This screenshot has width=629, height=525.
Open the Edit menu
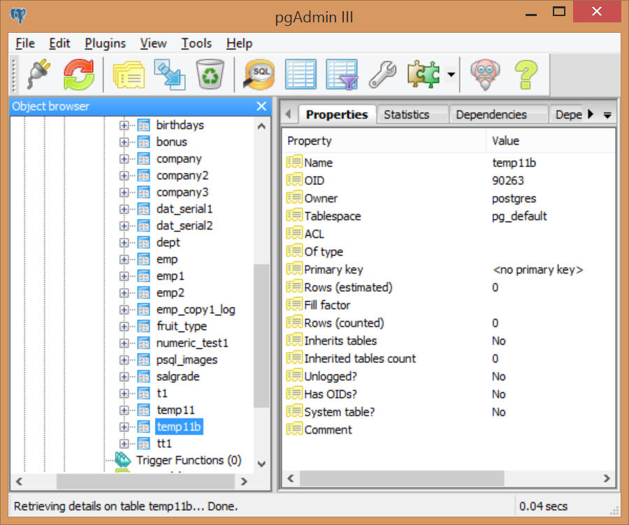[59, 43]
